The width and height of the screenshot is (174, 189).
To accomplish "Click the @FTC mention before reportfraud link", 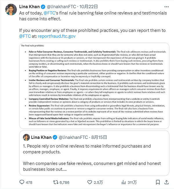I will click(25, 36).
